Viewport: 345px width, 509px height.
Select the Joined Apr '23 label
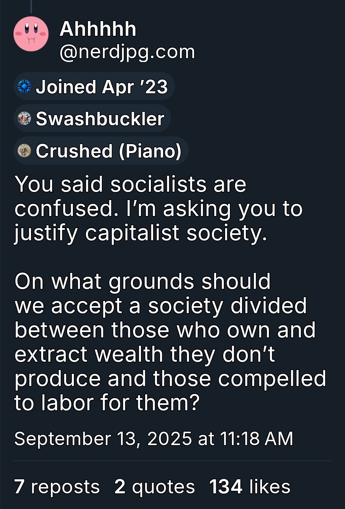tap(102, 87)
